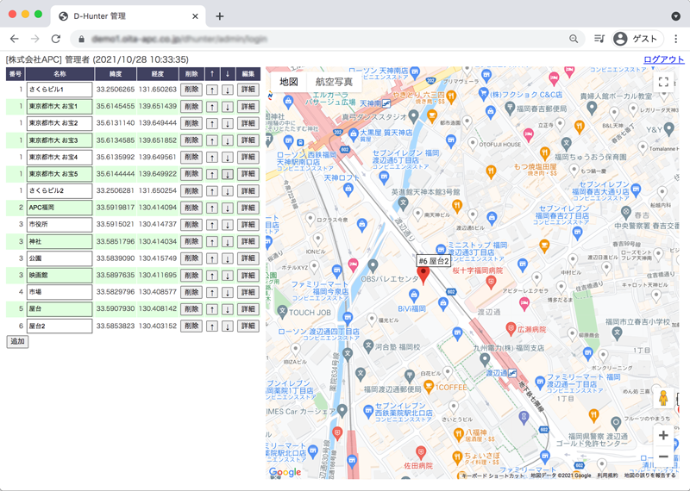
Task: Select the D-Hunter 管理 browser tab
Action: [128, 16]
